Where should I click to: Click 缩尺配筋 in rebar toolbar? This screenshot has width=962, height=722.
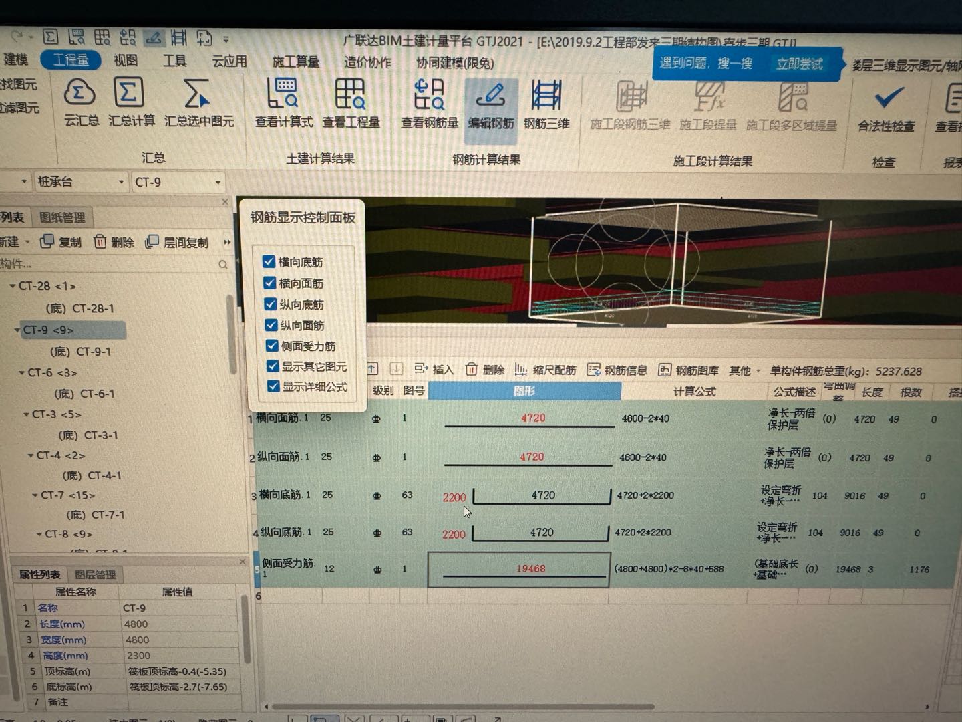pyautogui.click(x=546, y=370)
